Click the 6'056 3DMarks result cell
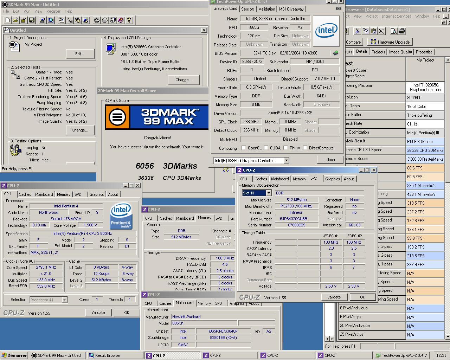The height and width of the screenshot is (360, 450). 425,141
